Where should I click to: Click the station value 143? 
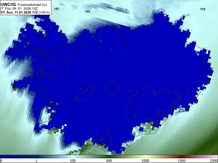87,11
